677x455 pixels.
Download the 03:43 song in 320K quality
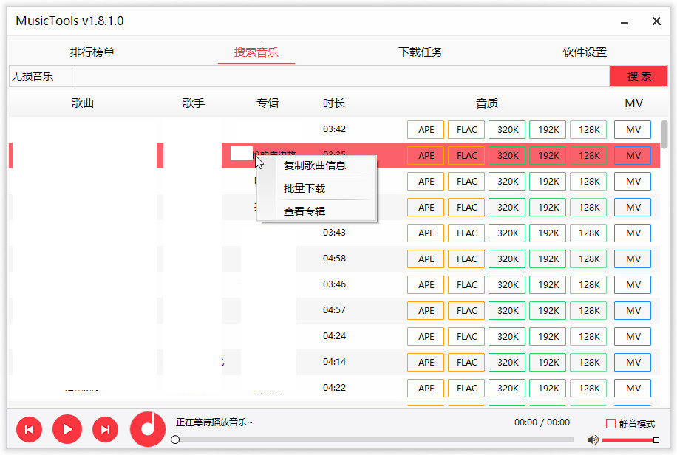pyautogui.click(x=506, y=233)
